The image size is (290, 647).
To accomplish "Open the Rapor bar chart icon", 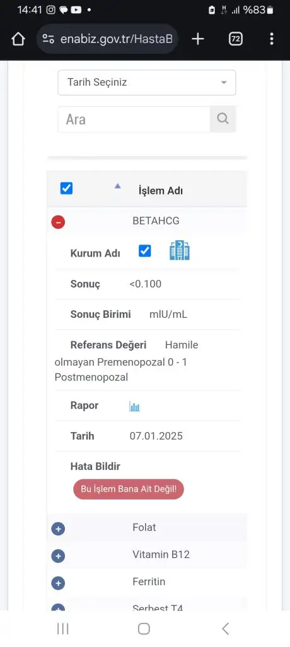I will [x=134, y=406].
